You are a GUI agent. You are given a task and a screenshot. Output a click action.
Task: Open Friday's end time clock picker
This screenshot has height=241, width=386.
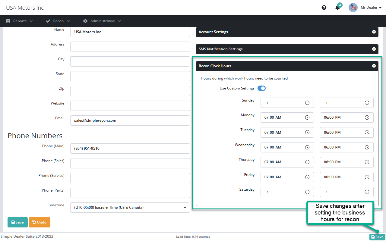pos(367,177)
